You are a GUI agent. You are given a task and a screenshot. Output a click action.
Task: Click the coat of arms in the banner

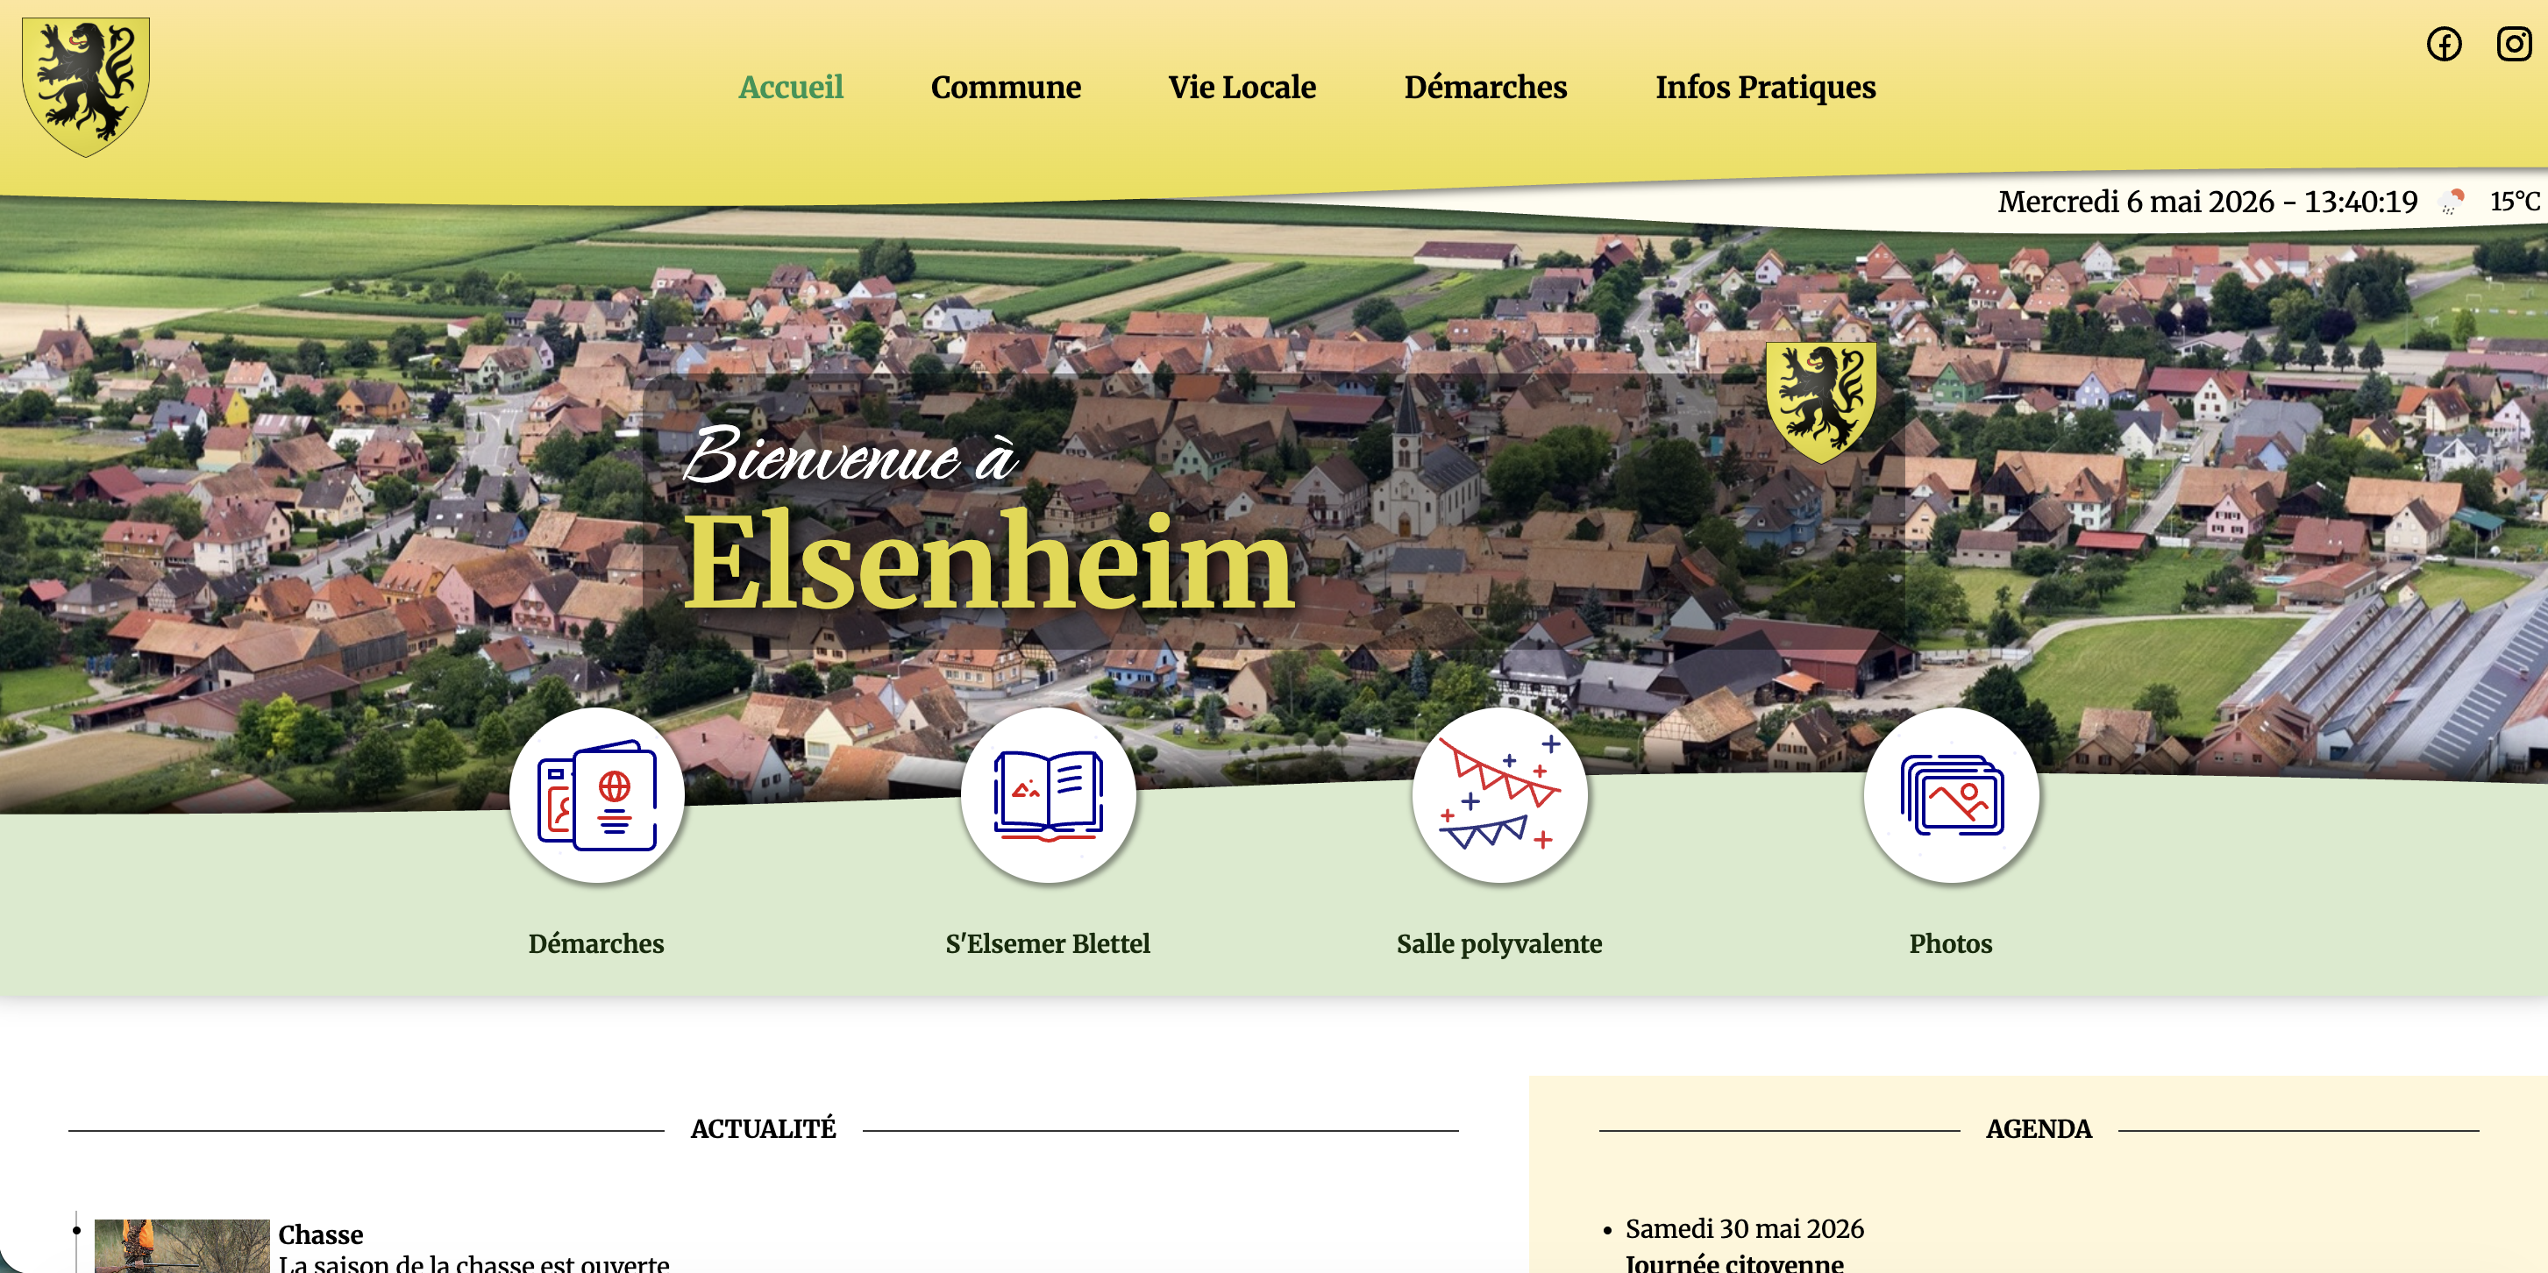[x=1821, y=402]
